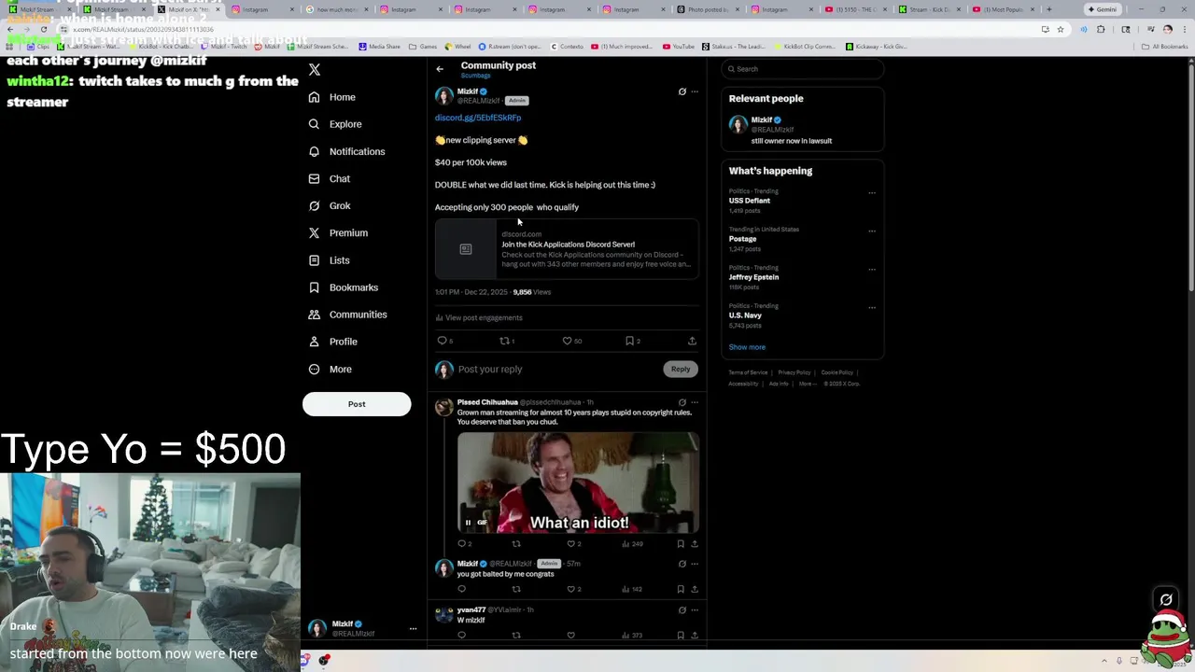Click the Grok icon on main post
The width and height of the screenshot is (1195, 672).
pos(682,91)
